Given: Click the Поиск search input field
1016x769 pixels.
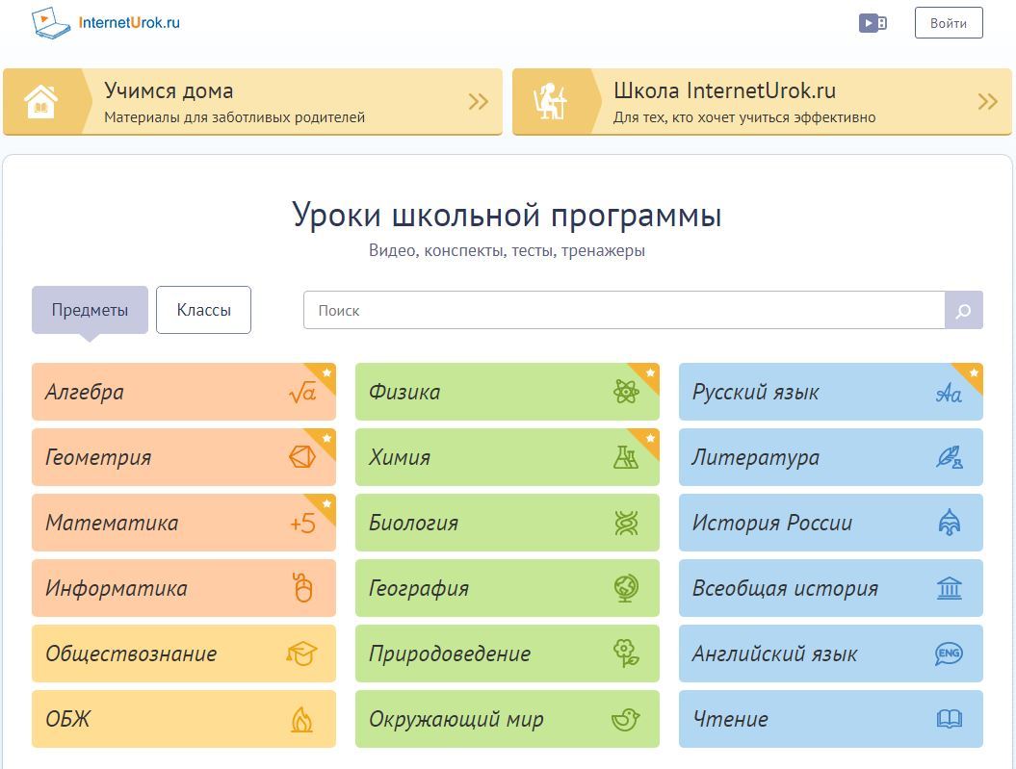Looking at the screenshot, I should coord(623,311).
